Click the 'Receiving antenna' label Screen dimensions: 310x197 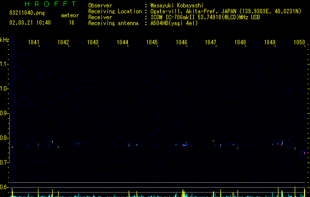point(113,23)
